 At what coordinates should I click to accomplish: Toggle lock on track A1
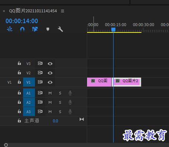pos(19,93)
